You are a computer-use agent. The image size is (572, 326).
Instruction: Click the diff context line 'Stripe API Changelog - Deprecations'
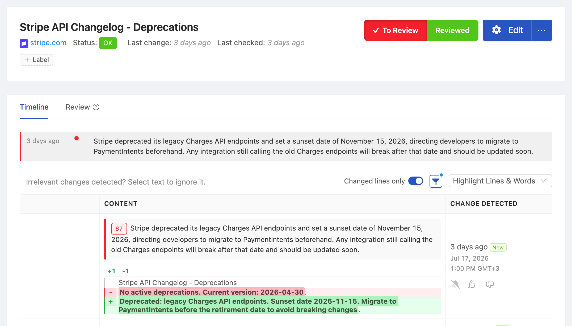[178, 283]
